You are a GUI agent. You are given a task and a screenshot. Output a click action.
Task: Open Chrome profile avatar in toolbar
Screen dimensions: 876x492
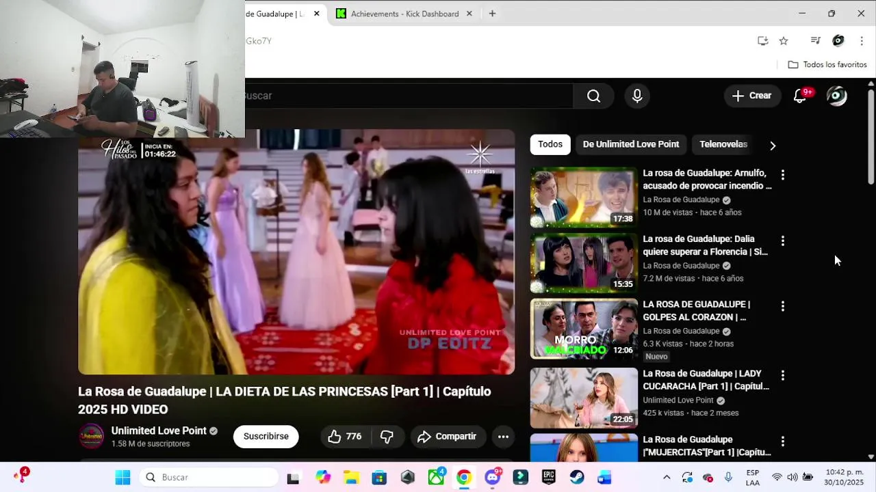click(x=838, y=41)
